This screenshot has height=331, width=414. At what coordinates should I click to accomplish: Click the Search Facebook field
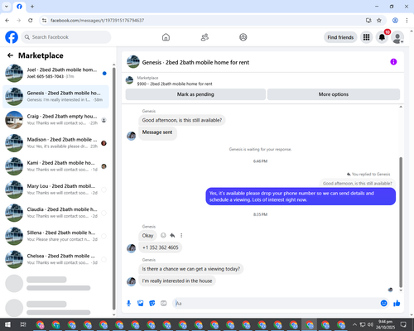(66, 37)
